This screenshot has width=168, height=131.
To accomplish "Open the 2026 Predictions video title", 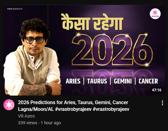I will point(74,106).
